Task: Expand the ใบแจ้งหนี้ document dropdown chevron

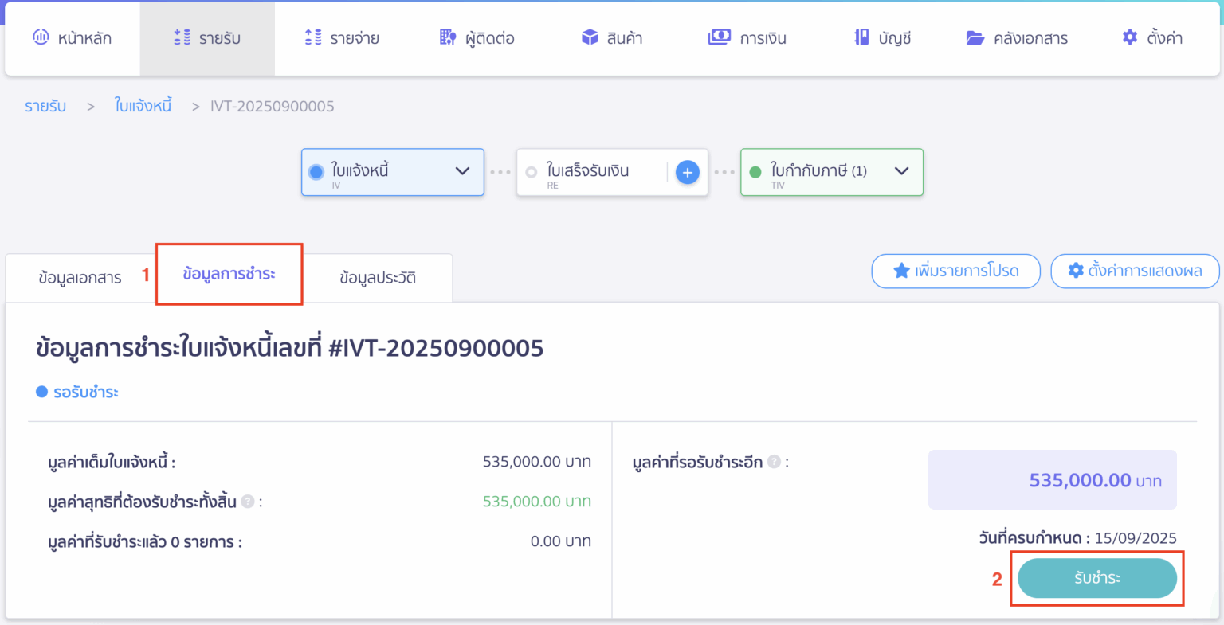Action: 462,171
